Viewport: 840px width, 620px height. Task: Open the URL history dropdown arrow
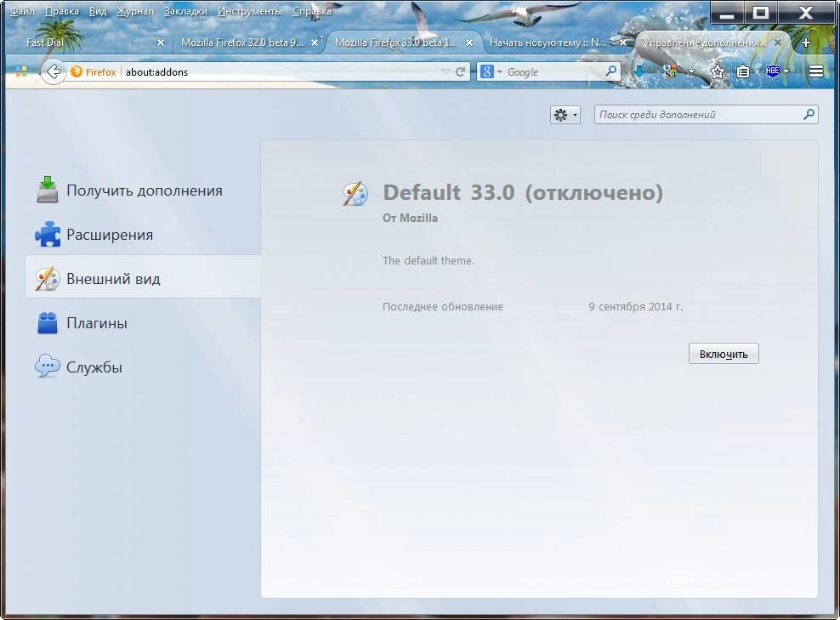(x=446, y=71)
